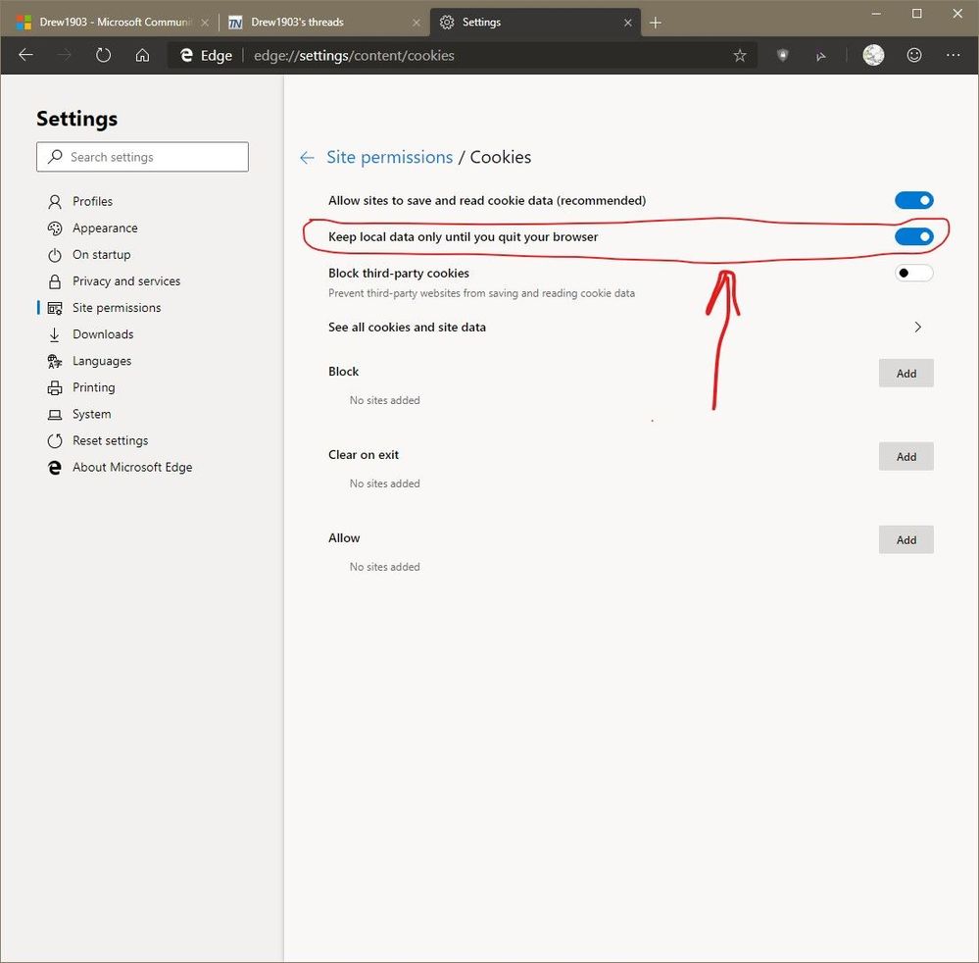Close the Drew1903's threads tab
The width and height of the screenshot is (979, 963).
[x=416, y=23]
